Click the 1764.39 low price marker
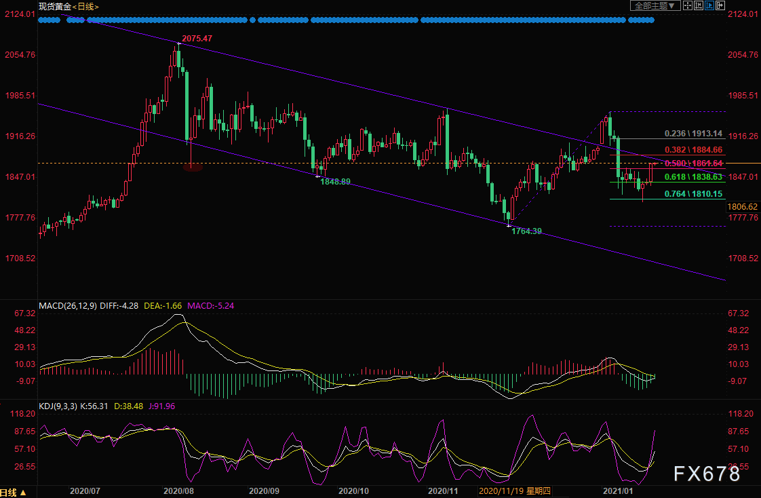This screenshot has width=761, height=498. (x=527, y=231)
